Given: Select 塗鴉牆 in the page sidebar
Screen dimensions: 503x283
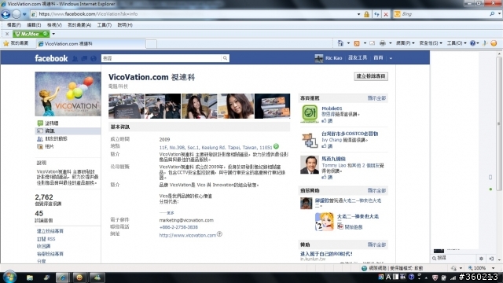Looking at the screenshot, I should coord(51,123).
